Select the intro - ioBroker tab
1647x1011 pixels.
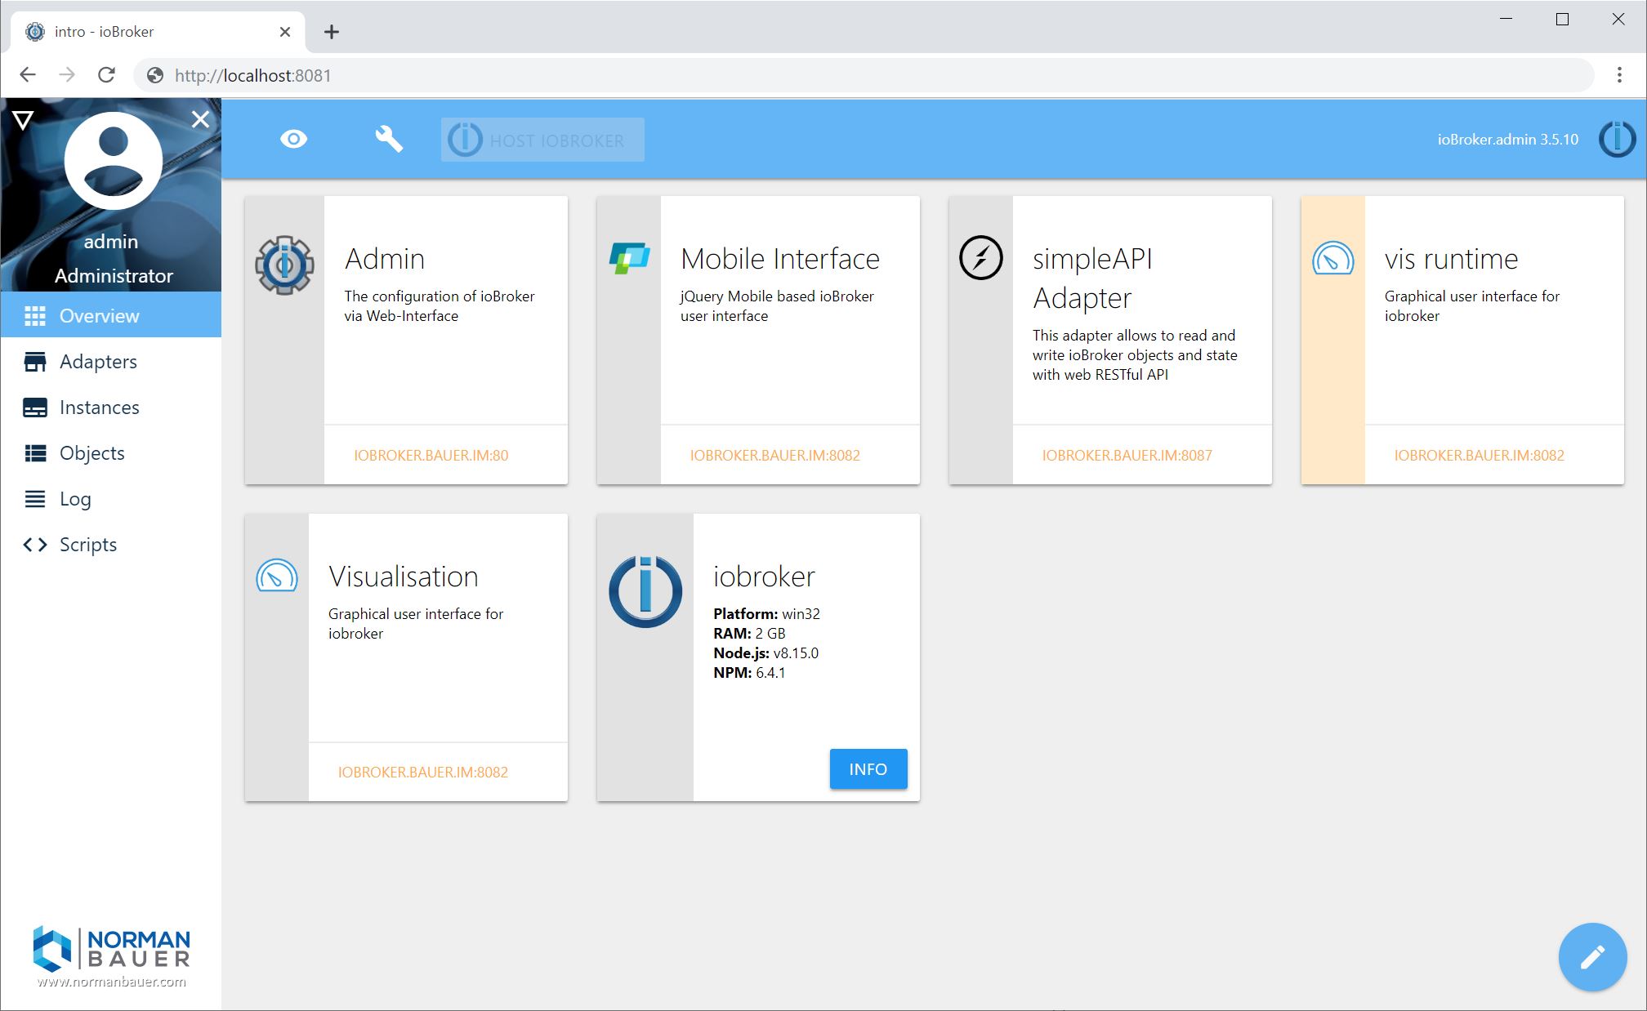pyautogui.click(x=158, y=32)
